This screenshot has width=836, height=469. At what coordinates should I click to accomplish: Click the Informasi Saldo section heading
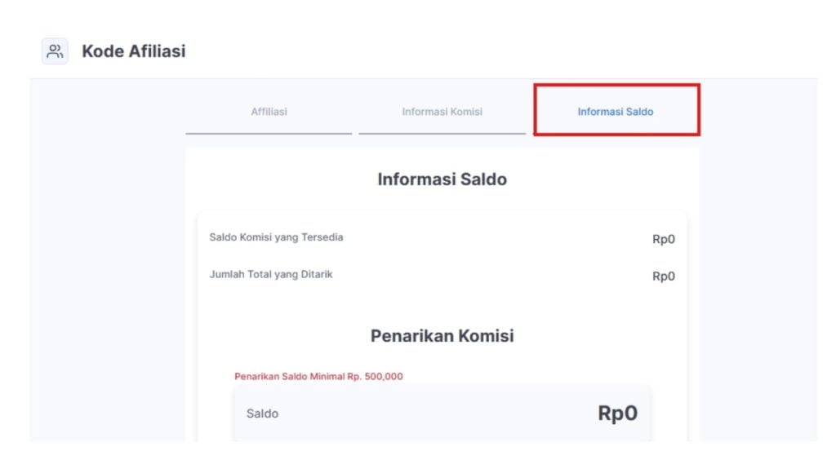[442, 179]
